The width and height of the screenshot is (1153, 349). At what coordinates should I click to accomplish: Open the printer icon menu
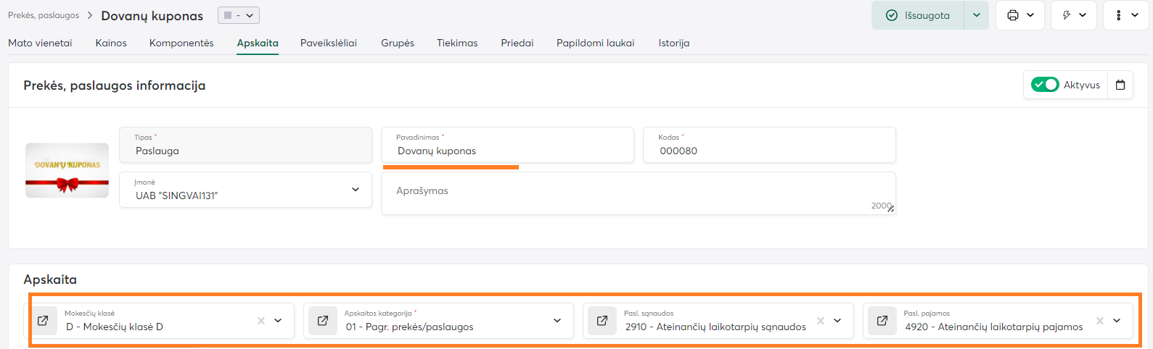[1019, 15]
